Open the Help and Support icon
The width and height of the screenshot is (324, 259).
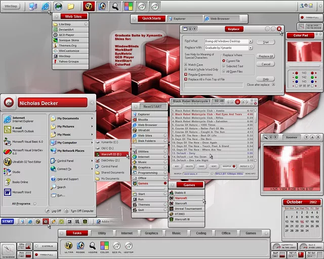[x=53, y=179]
